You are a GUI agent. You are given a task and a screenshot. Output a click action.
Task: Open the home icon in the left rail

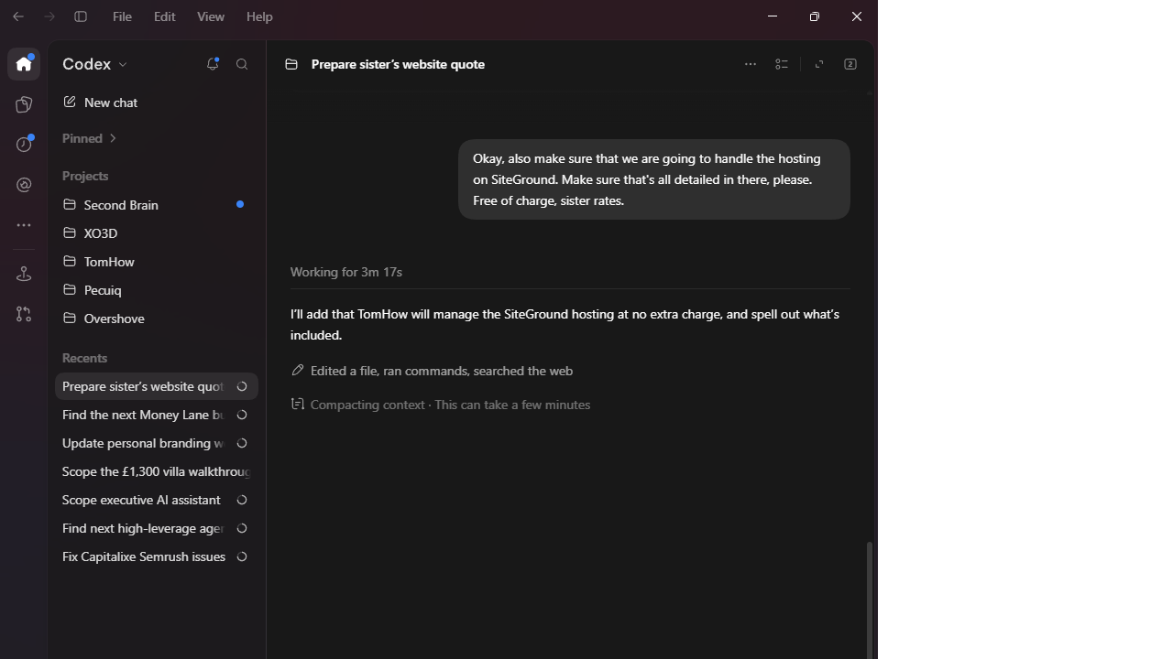(24, 64)
